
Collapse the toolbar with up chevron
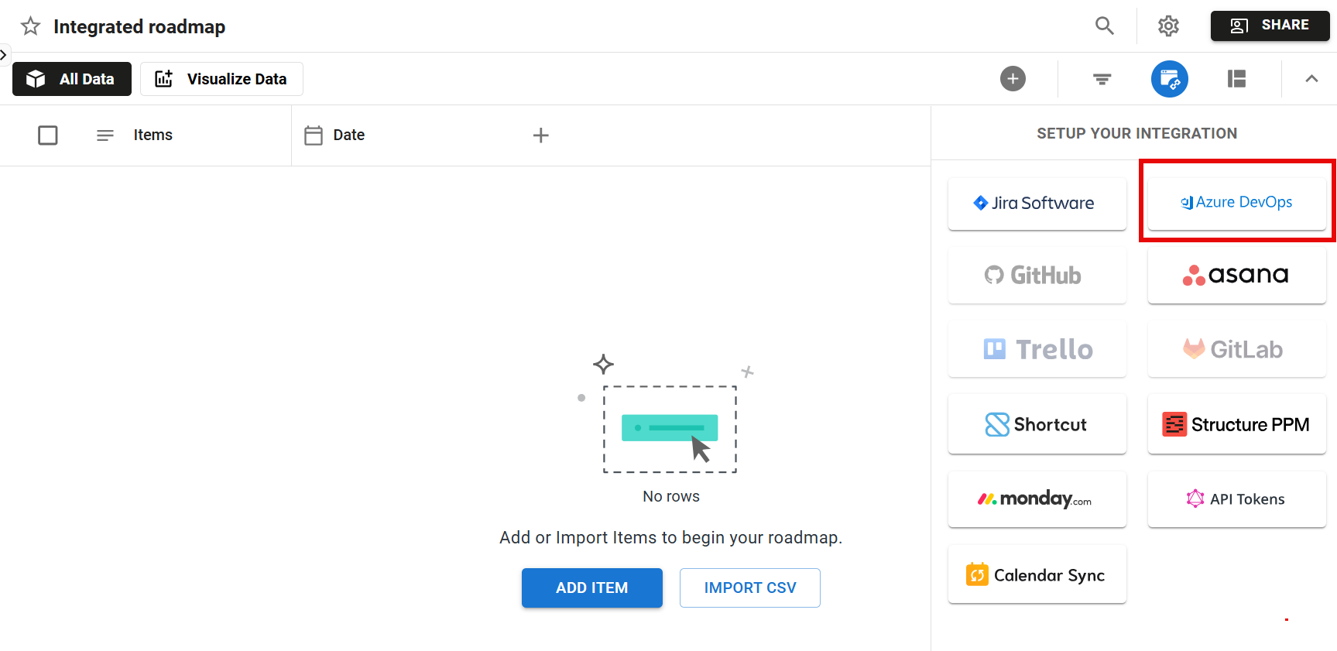(x=1311, y=79)
